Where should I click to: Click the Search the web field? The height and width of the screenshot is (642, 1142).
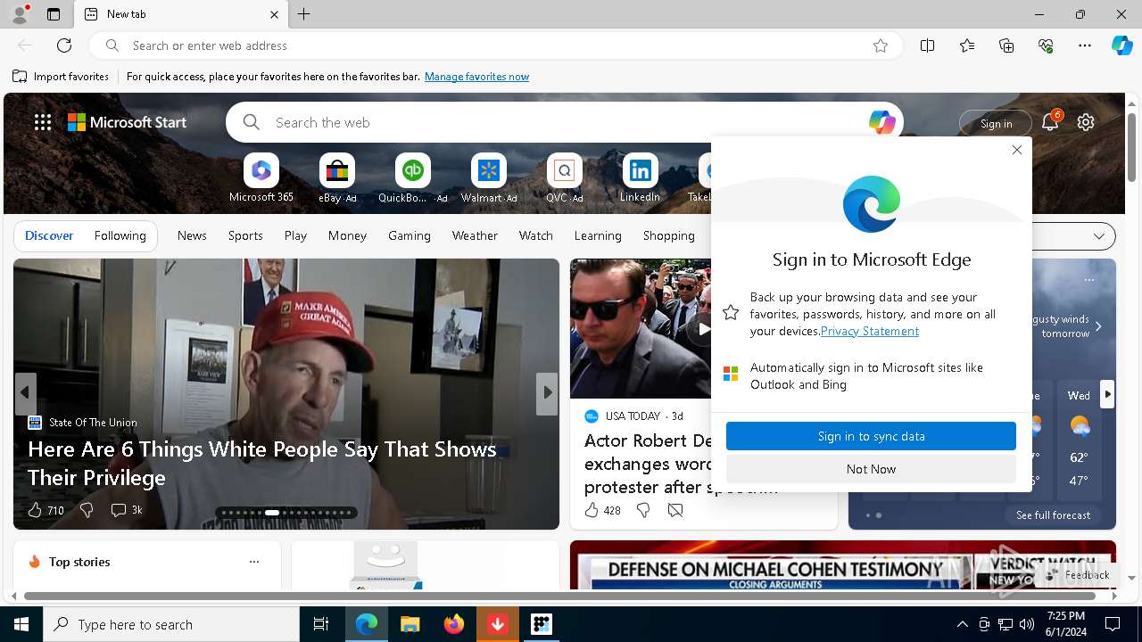pos(564,122)
